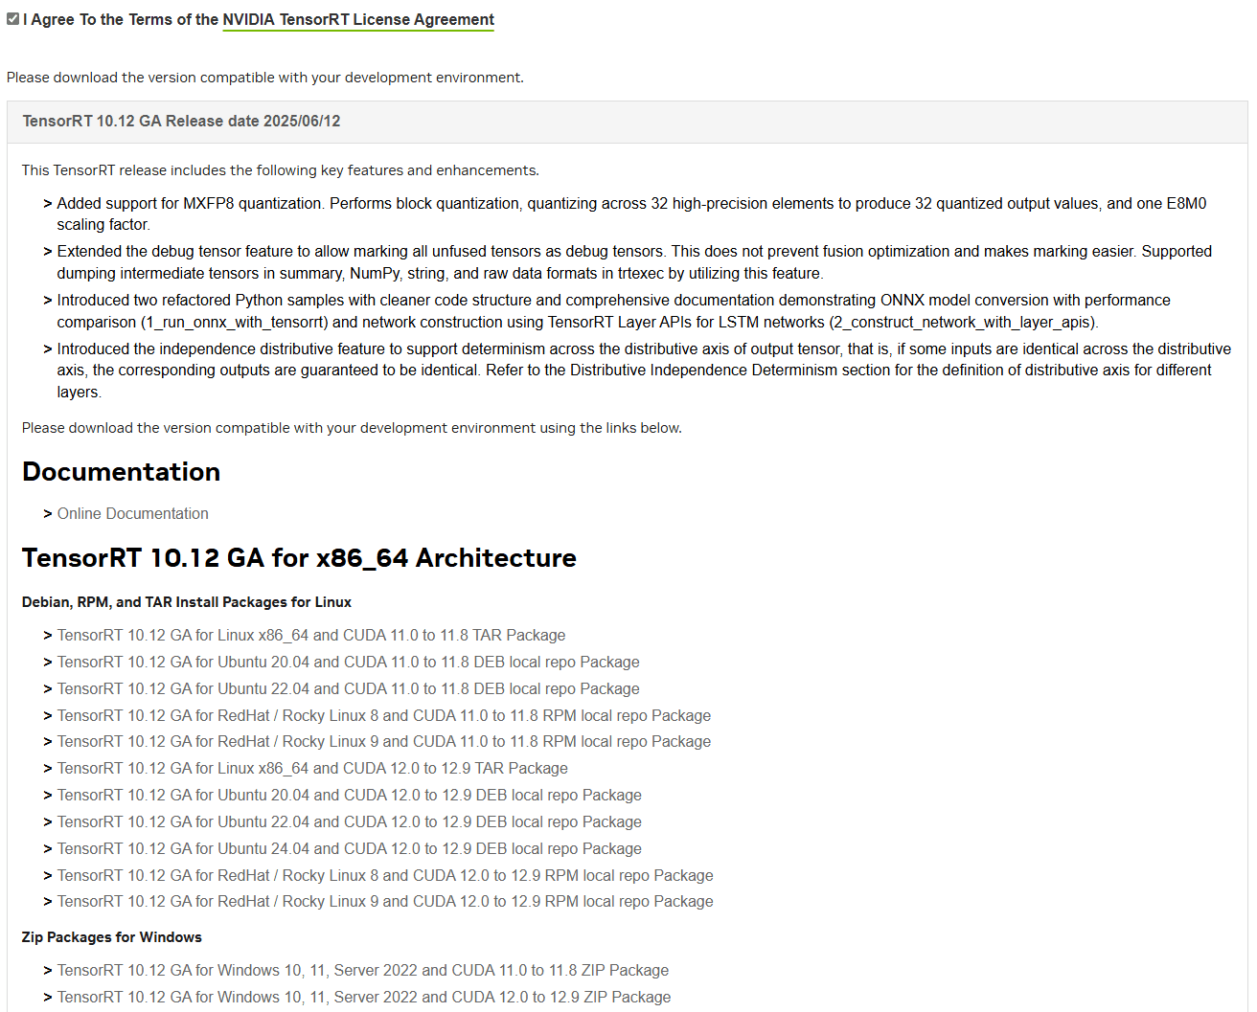Collapse the TensorRT 10.12 GA Release date header
The width and height of the screenshot is (1257, 1012).
coord(628,122)
